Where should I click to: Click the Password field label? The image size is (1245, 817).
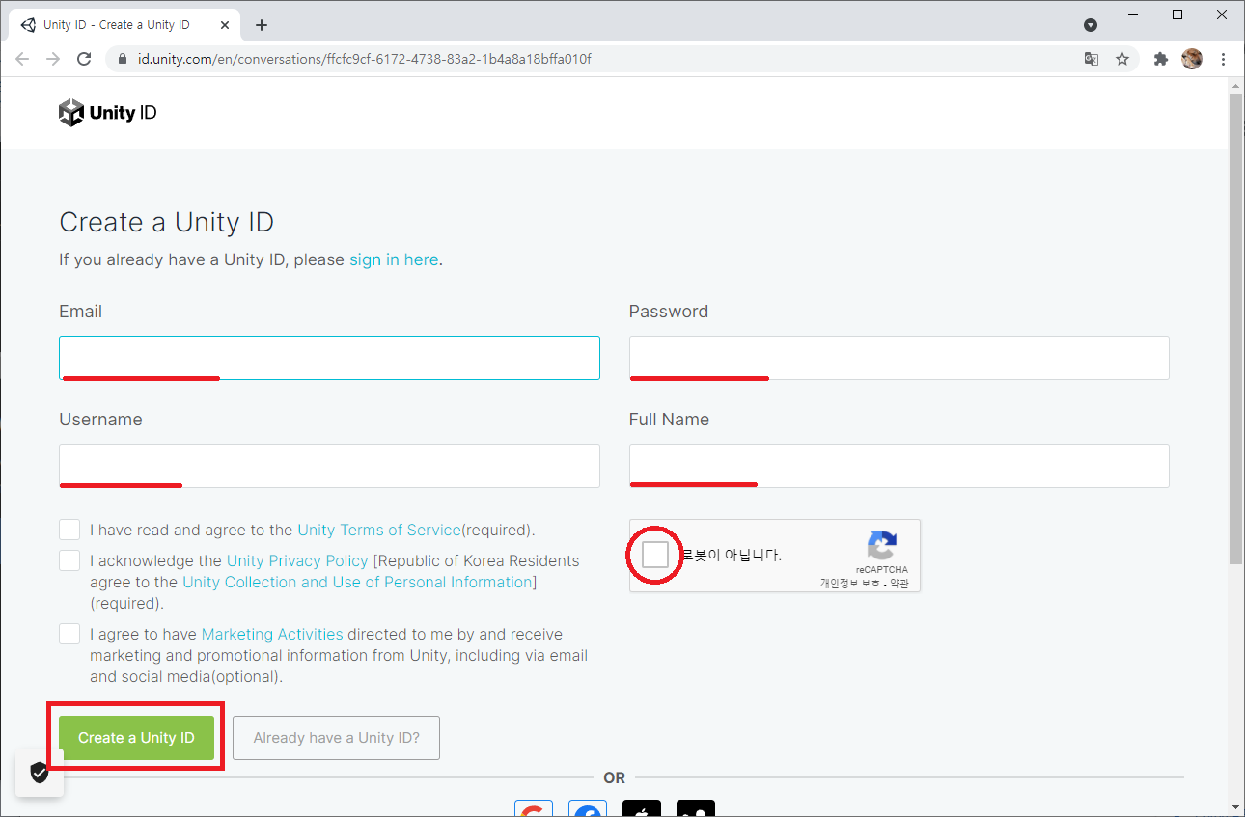669,312
